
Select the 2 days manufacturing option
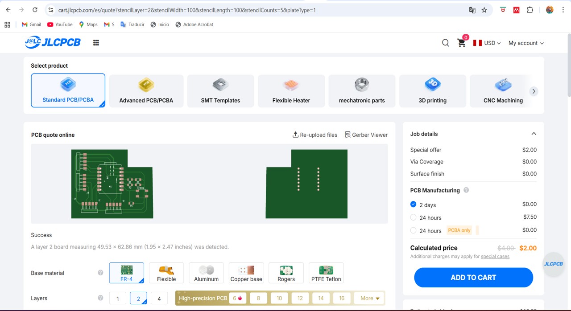413,205
